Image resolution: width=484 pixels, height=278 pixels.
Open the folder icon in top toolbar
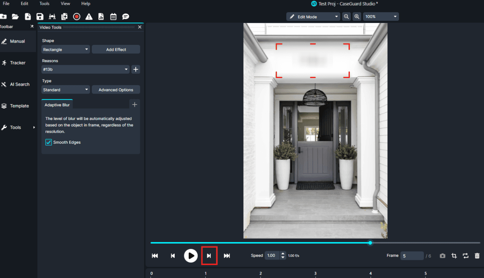(15, 17)
